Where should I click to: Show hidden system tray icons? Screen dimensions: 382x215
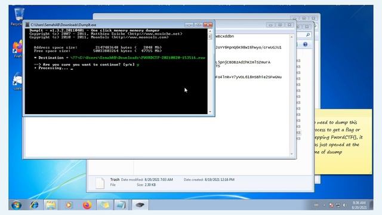[324, 205]
